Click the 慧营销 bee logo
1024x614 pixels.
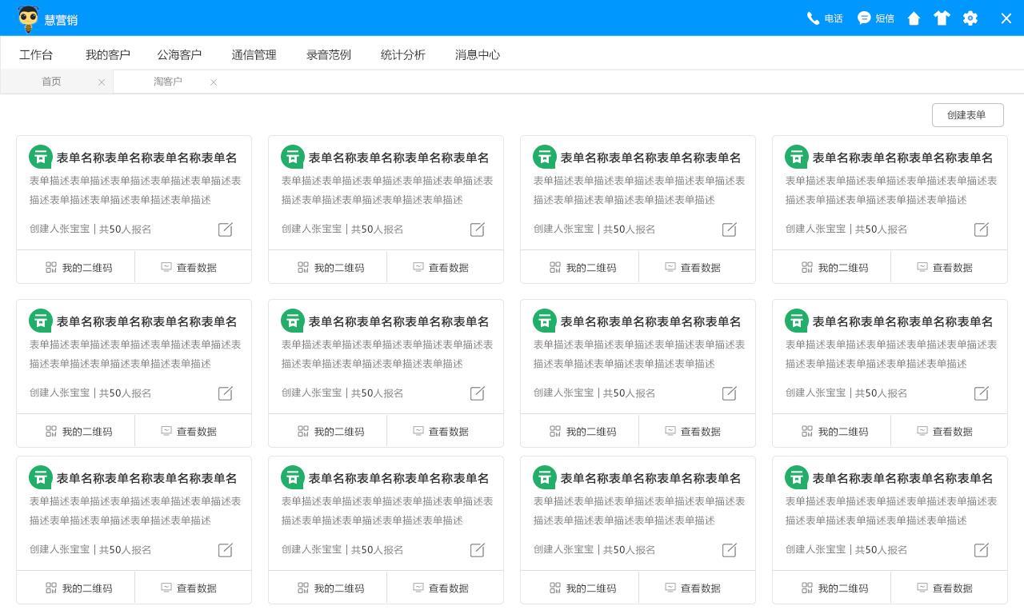tap(28, 18)
